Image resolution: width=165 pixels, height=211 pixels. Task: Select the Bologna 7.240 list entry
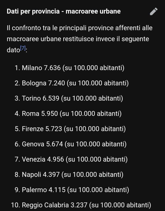(75, 83)
